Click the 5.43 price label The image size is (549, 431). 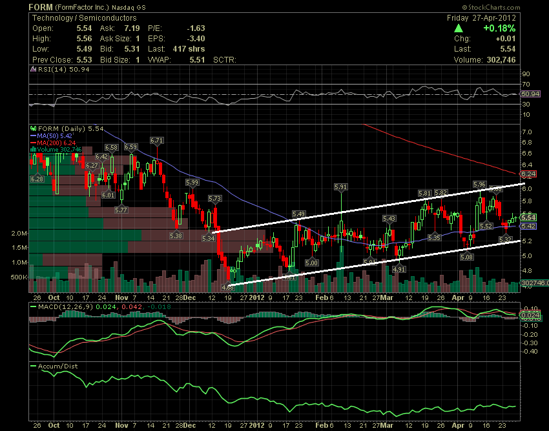389,218
